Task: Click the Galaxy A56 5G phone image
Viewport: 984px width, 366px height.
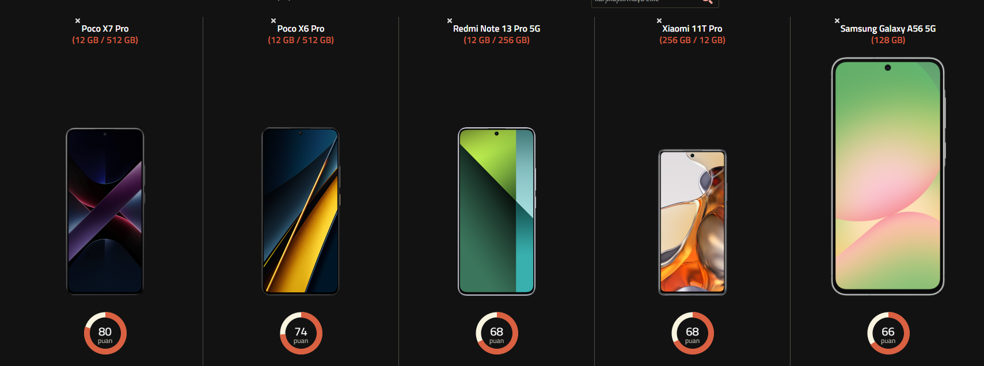Action: 888,176
